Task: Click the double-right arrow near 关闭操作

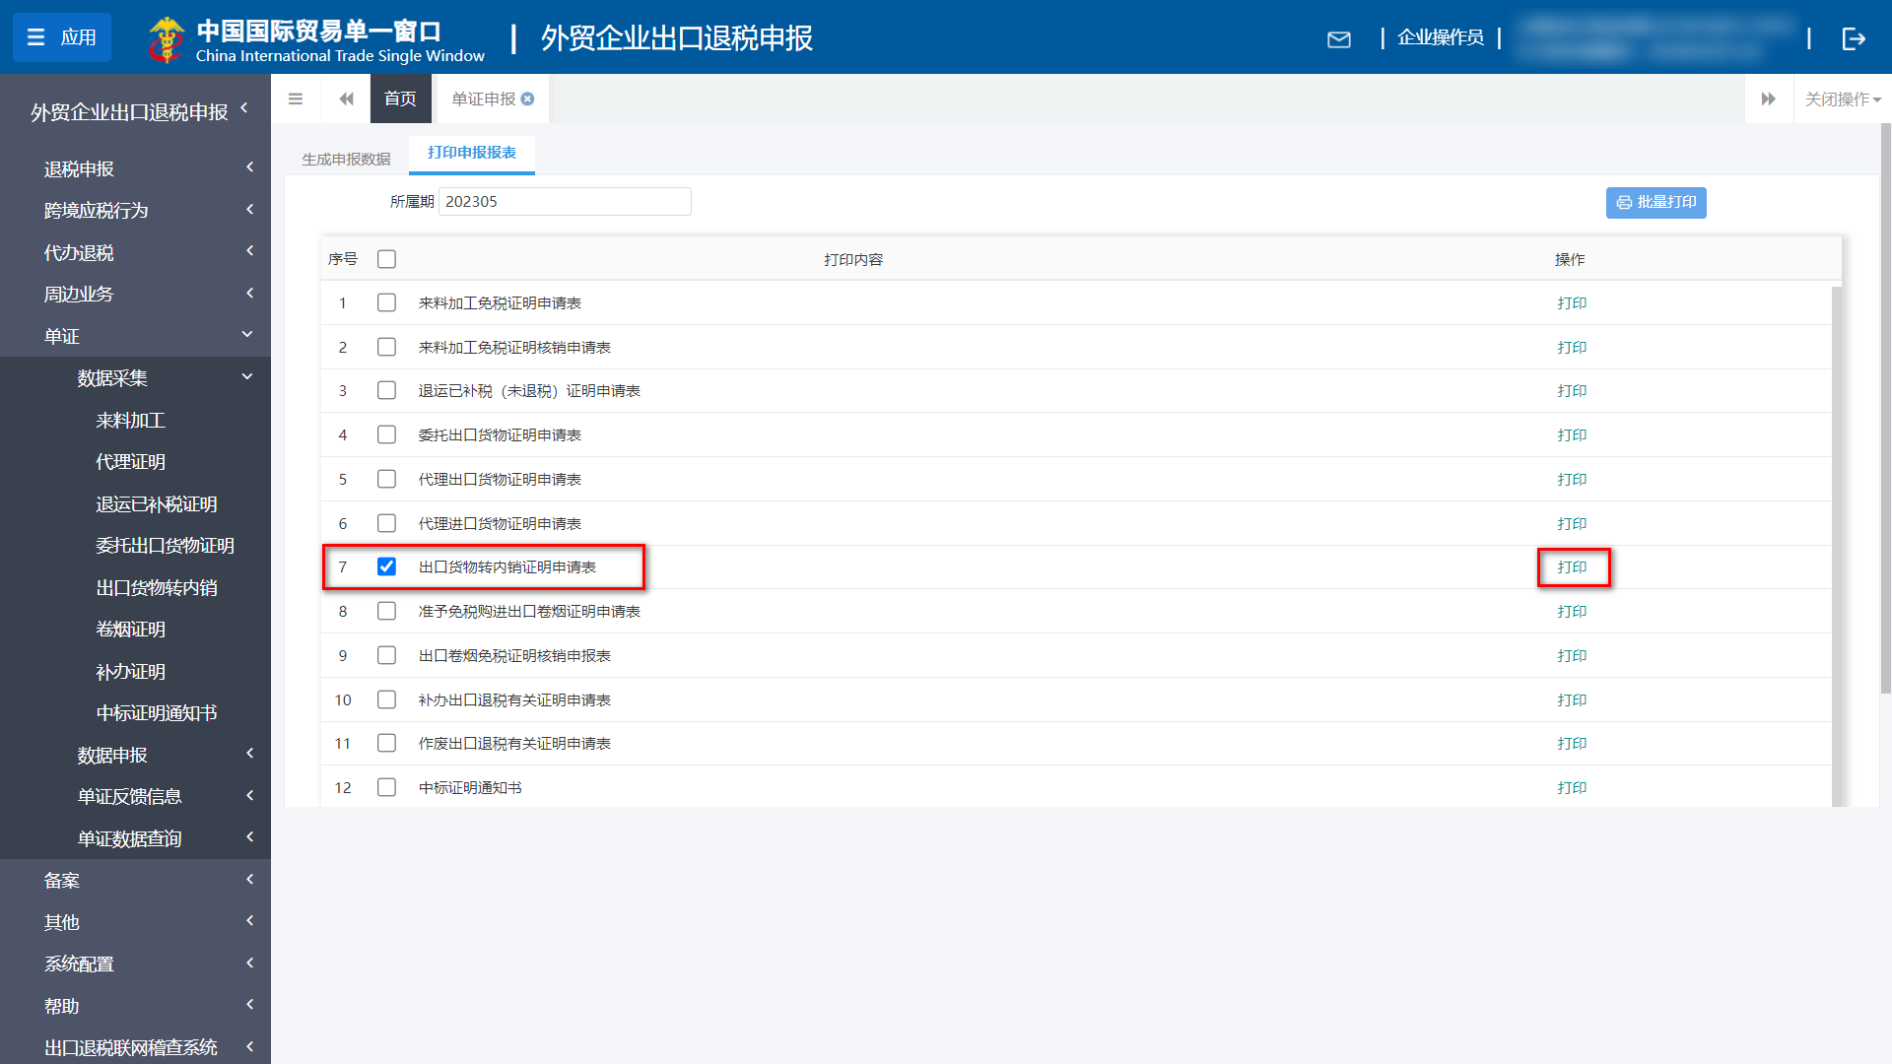Action: (1769, 99)
